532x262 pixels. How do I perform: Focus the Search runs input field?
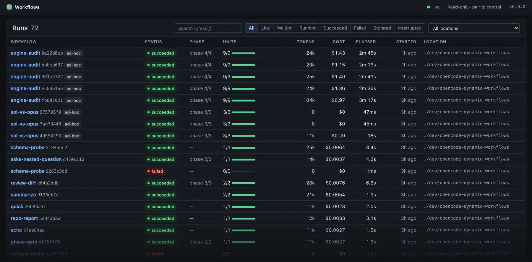208,28
